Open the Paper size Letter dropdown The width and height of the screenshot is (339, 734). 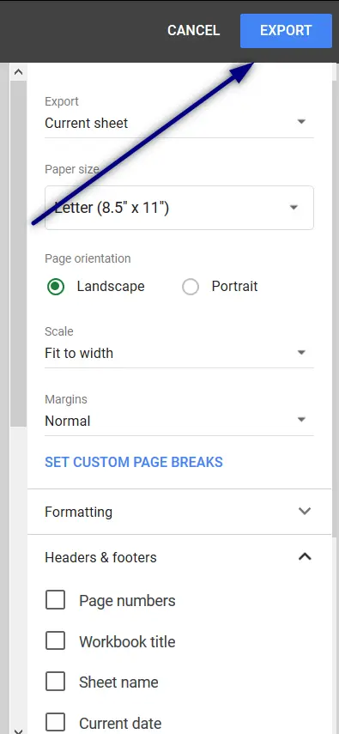point(179,208)
